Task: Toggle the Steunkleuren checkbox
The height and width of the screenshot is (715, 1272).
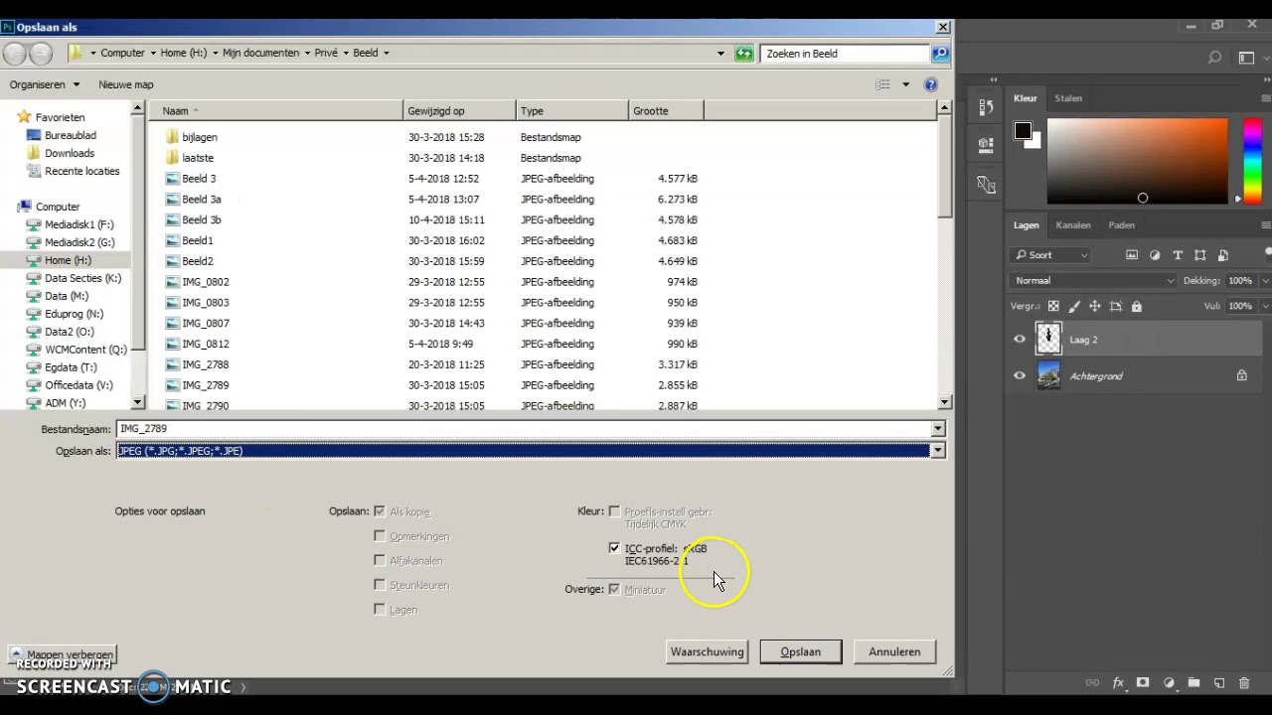Action: [380, 585]
